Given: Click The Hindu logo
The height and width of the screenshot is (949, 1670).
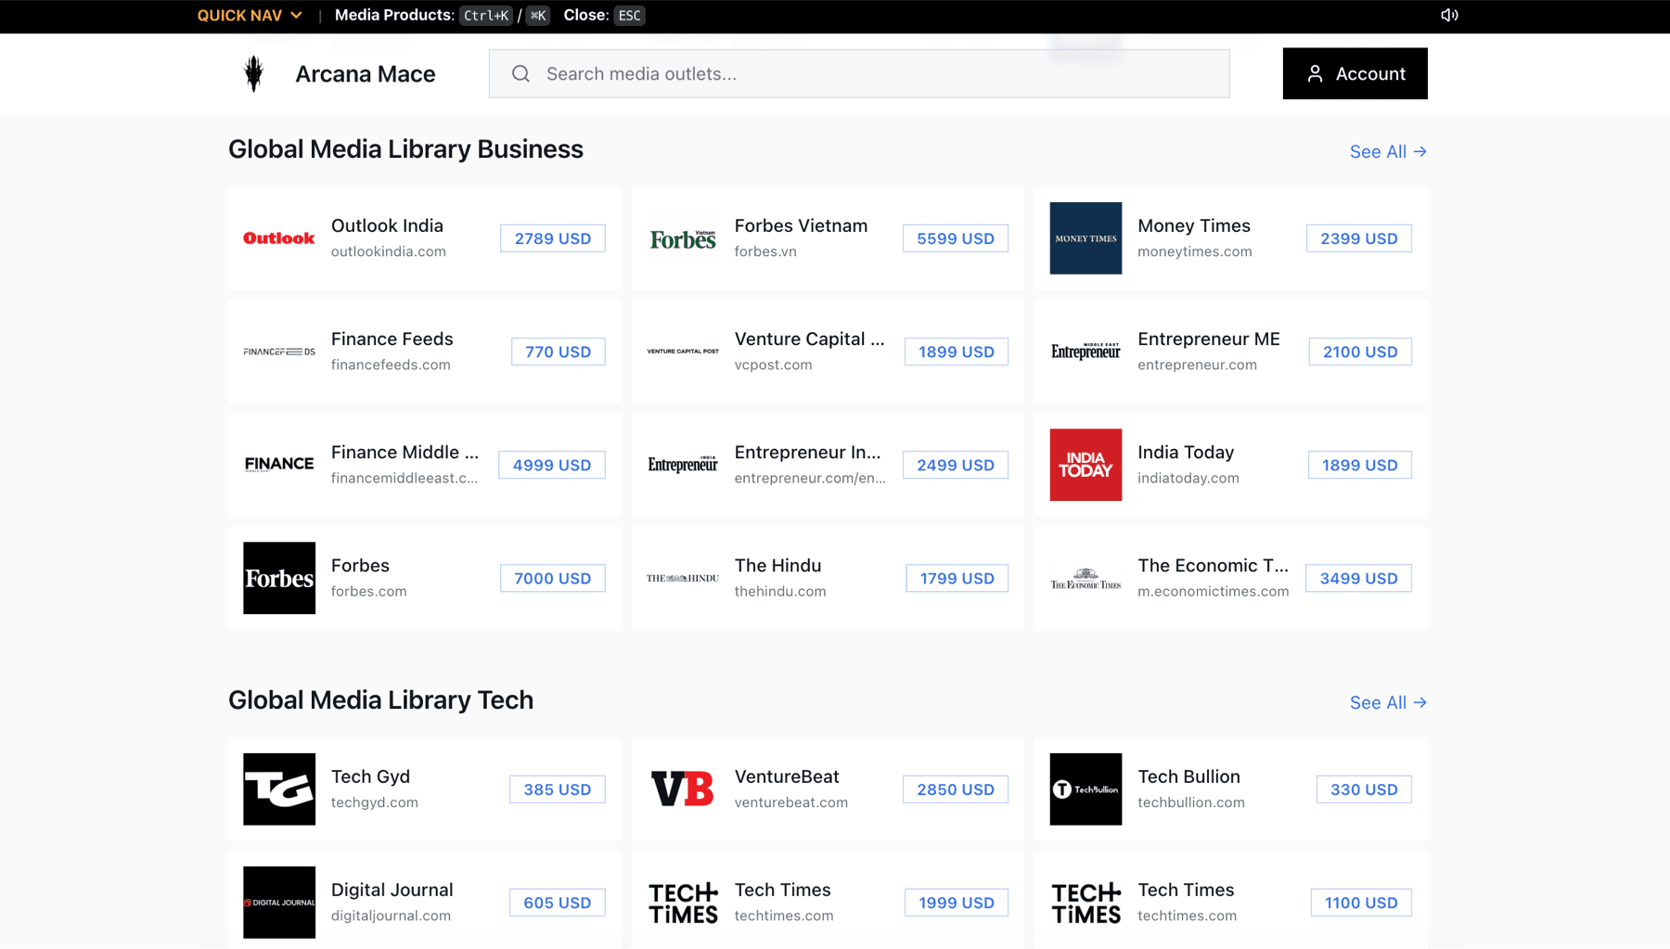Looking at the screenshot, I should [683, 578].
